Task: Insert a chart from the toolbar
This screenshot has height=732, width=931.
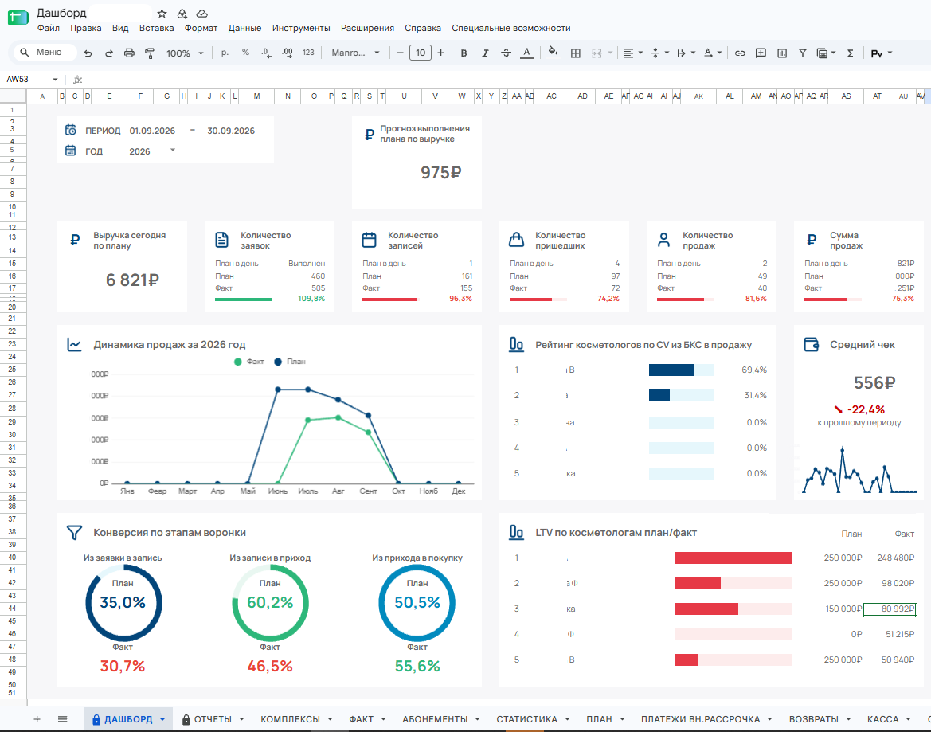Action: pyautogui.click(x=782, y=53)
